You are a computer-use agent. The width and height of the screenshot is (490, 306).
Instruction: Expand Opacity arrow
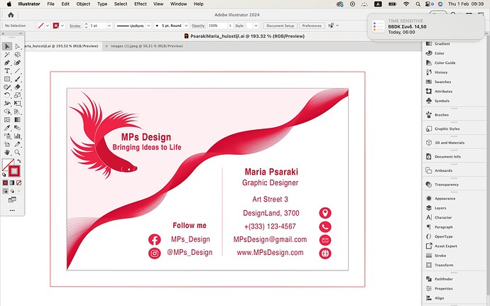tap(230, 26)
